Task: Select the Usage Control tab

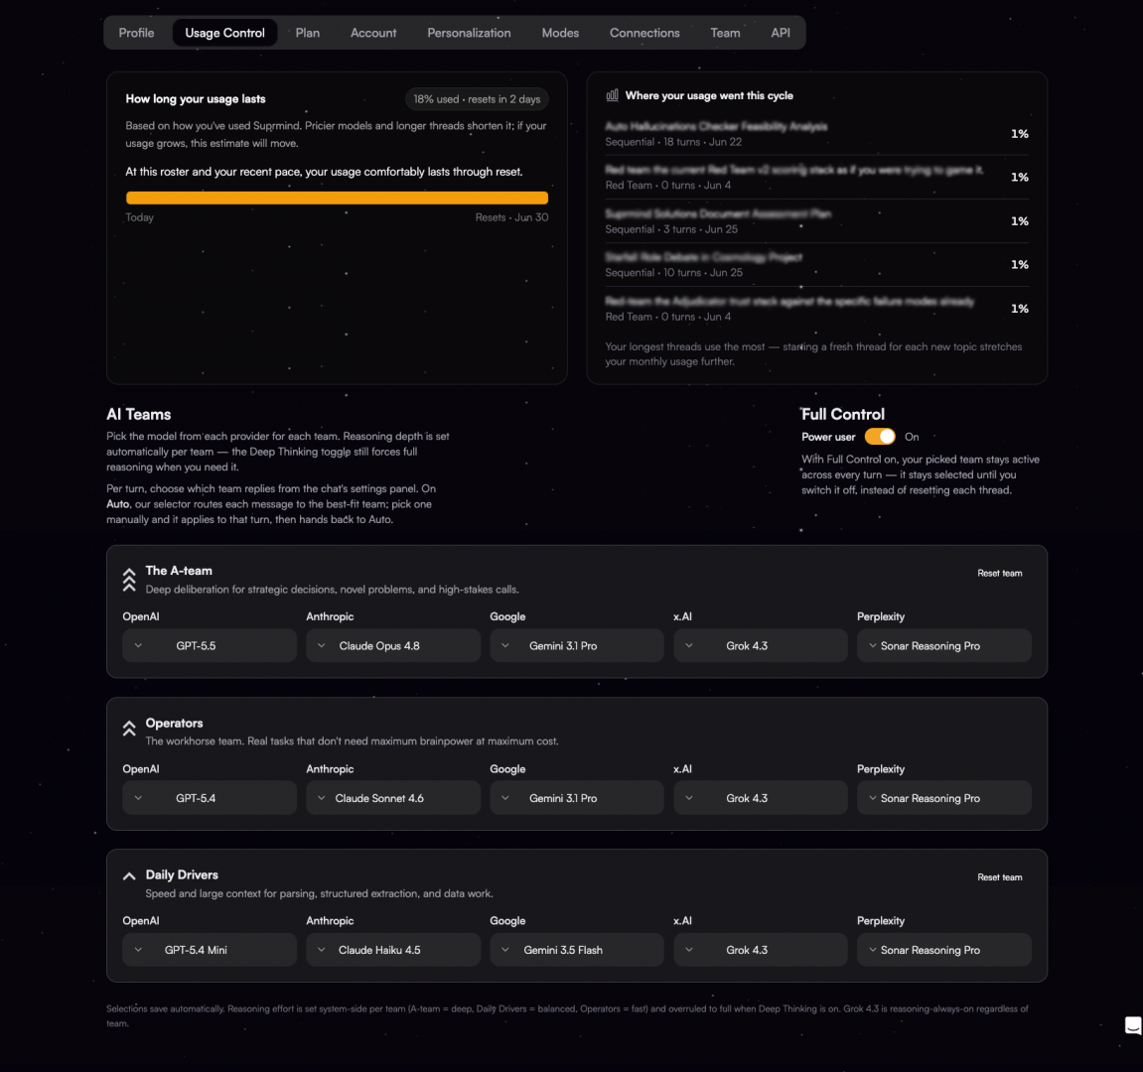Action: click(x=224, y=33)
